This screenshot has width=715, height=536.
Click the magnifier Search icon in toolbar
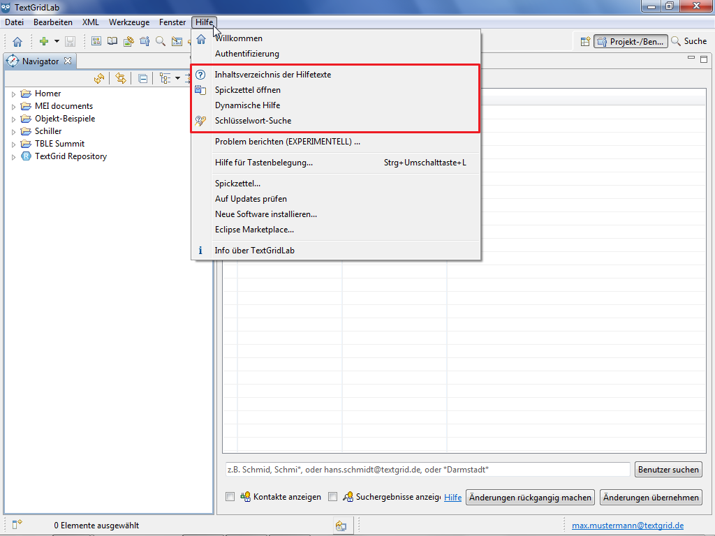pos(161,42)
